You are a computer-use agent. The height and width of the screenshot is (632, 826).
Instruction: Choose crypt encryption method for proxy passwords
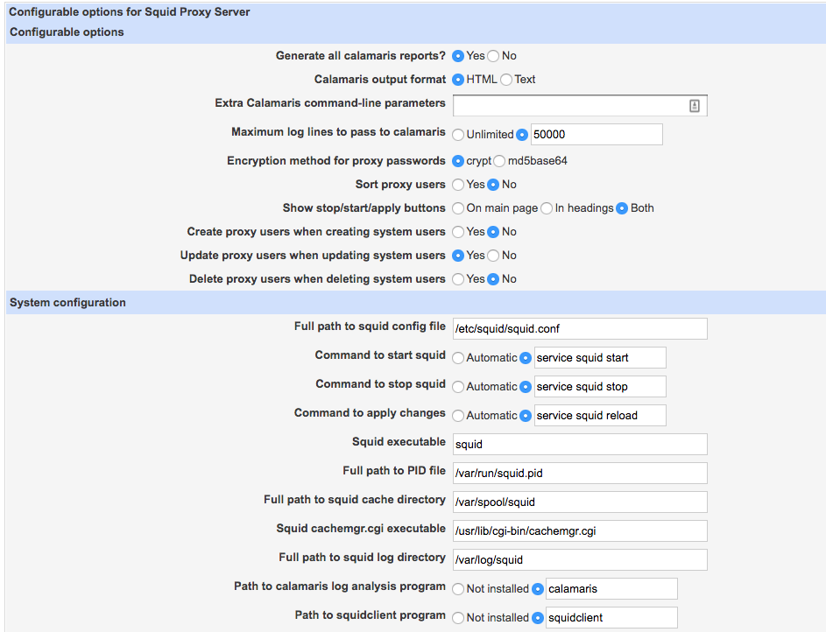point(458,161)
